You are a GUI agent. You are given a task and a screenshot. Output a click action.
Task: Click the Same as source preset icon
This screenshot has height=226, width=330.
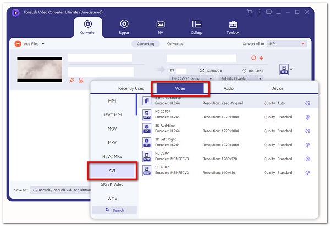[147, 101]
